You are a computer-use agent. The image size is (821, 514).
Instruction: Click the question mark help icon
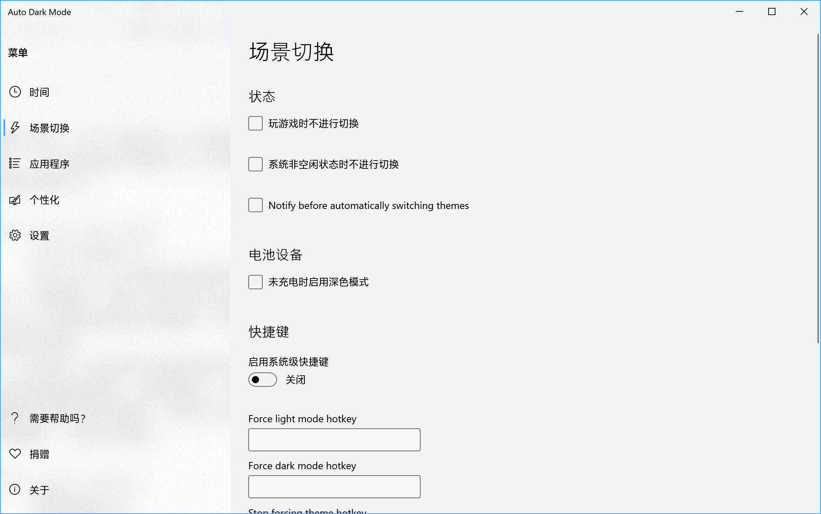click(x=15, y=418)
